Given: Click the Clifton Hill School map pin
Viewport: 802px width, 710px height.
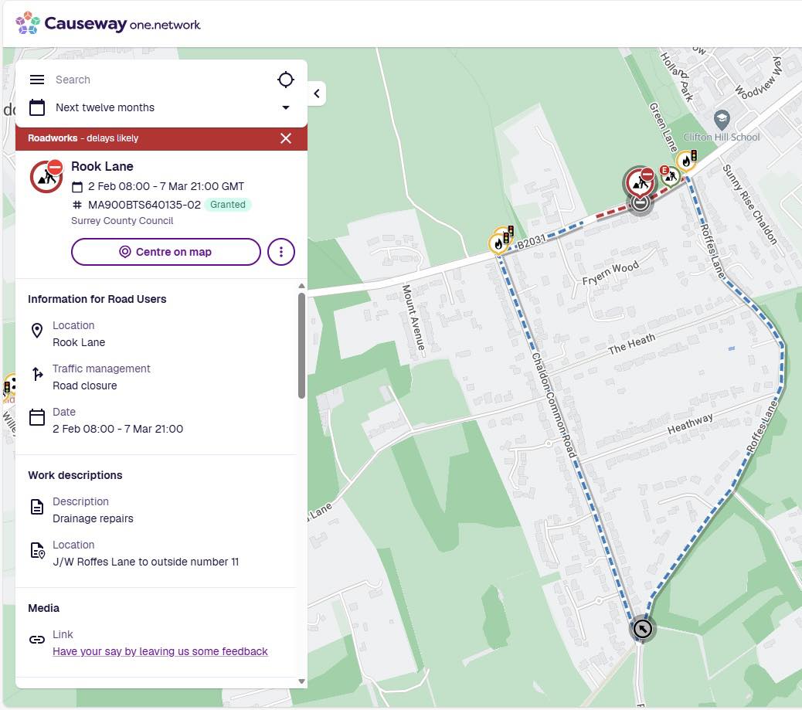Looking at the screenshot, I should [x=722, y=120].
